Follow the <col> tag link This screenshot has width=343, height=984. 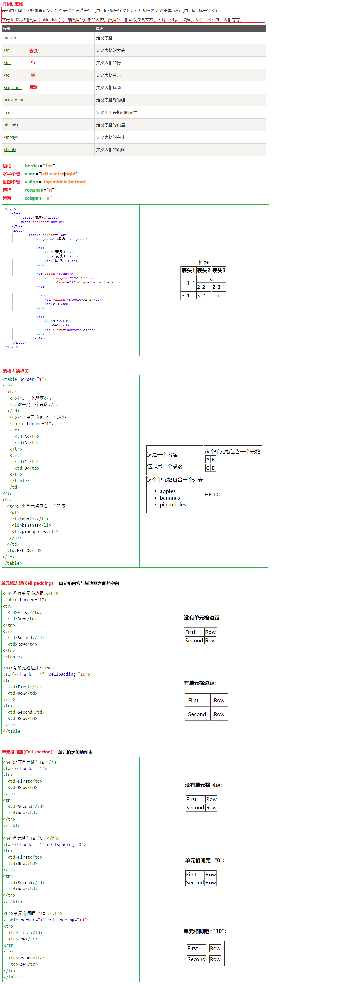[x=8, y=112]
